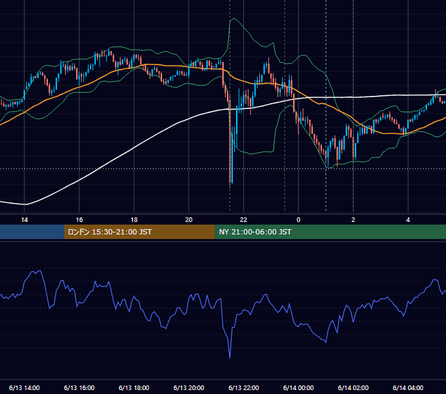Click the 6/13 14:00 date label
The height and width of the screenshot is (394, 446).
click(24, 387)
